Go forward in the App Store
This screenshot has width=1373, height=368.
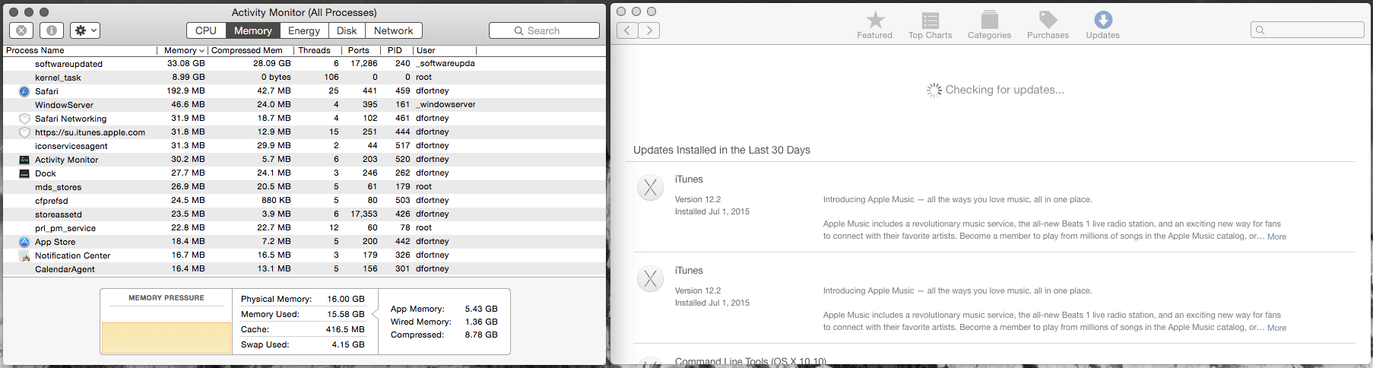(x=648, y=30)
